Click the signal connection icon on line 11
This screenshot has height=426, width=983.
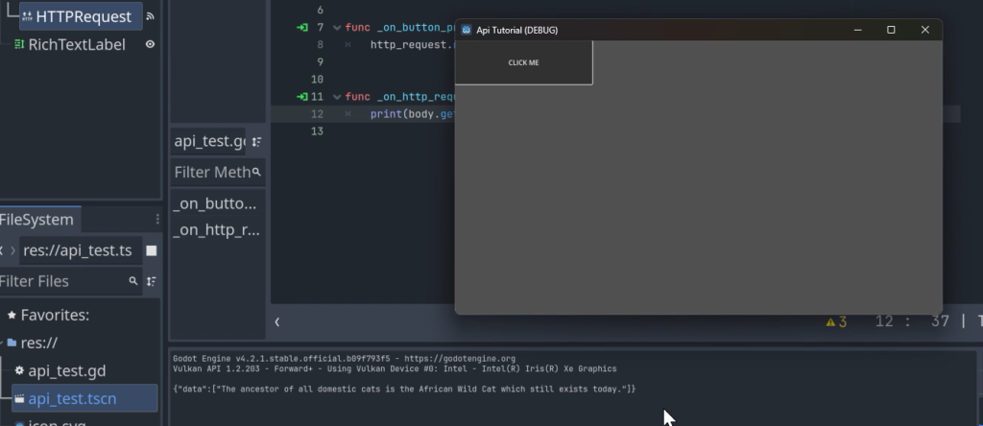point(302,97)
